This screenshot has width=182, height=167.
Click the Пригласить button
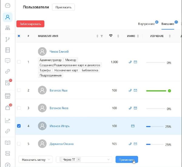coord(63,7)
